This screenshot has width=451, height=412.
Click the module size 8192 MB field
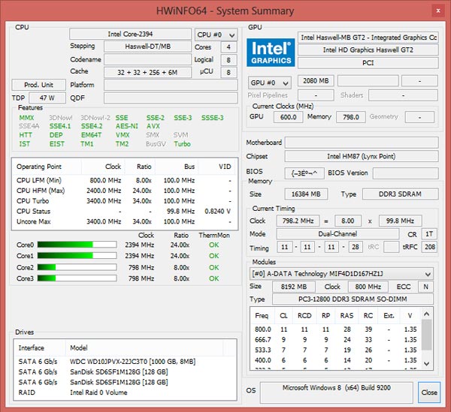click(294, 287)
